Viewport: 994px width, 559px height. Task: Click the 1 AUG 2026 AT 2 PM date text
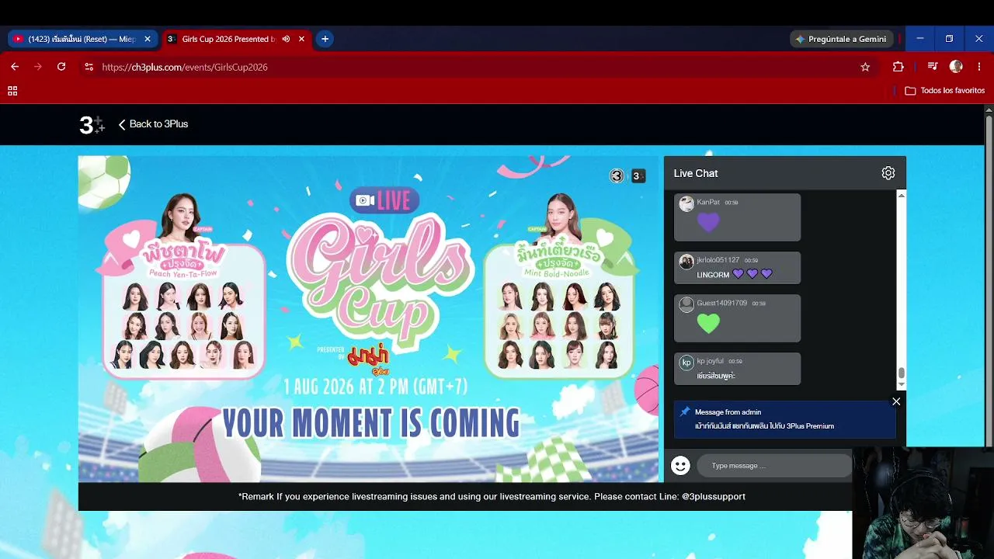pyautogui.click(x=374, y=386)
